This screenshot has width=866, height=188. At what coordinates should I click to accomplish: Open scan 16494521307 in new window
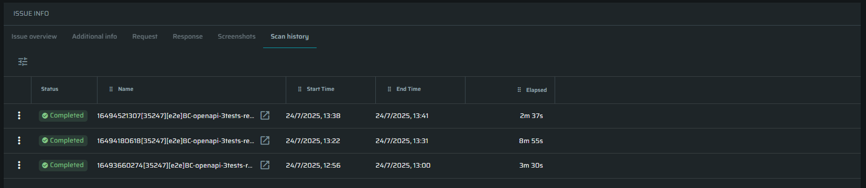[x=265, y=115]
